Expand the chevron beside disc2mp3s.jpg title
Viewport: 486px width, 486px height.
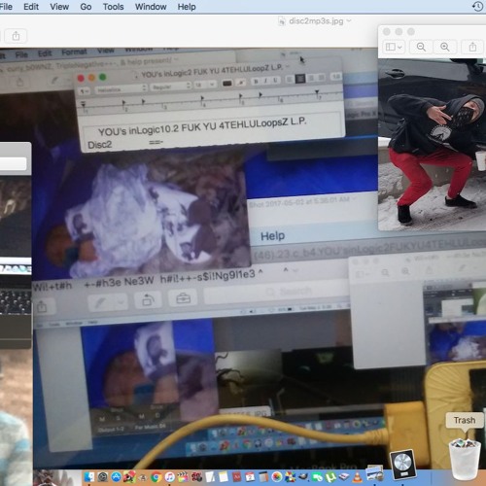point(349,20)
